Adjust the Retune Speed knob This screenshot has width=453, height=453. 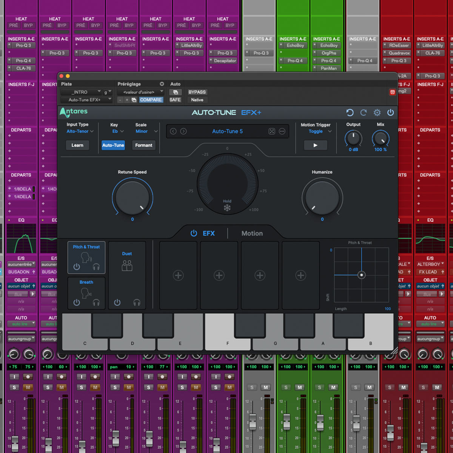click(x=132, y=197)
